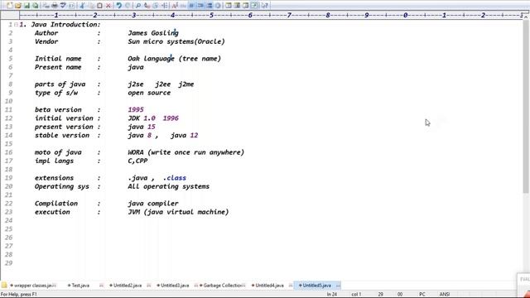Select the active Untitled5.java tab

317,286
